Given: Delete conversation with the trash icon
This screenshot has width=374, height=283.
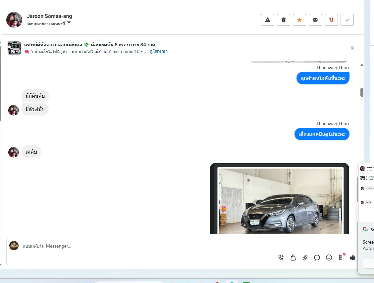Looking at the screenshot, I should pyautogui.click(x=284, y=20).
